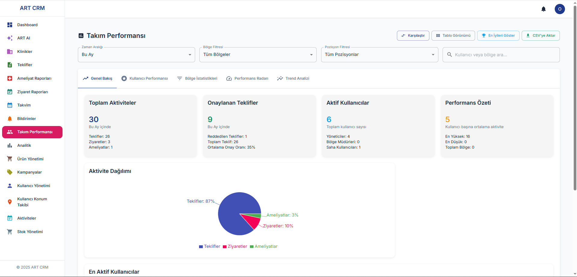577x277 pixels.
Task: Open the Zaman Aralığı dropdown
Action: (136, 55)
